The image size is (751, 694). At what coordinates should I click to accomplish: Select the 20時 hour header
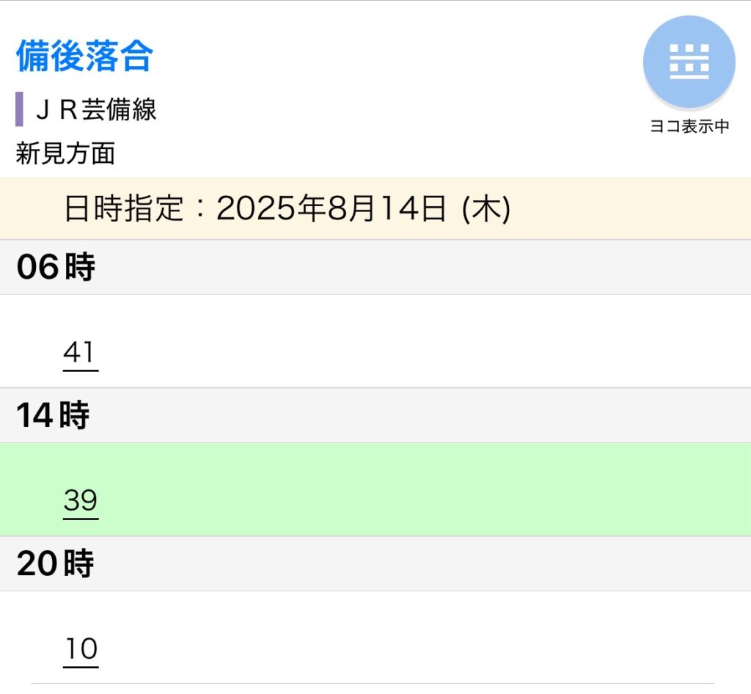click(x=55, y=564)
